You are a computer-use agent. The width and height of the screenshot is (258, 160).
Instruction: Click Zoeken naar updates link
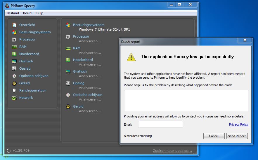click(172, 151)
